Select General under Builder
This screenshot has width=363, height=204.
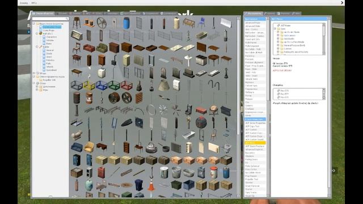(x=50, y=50)
